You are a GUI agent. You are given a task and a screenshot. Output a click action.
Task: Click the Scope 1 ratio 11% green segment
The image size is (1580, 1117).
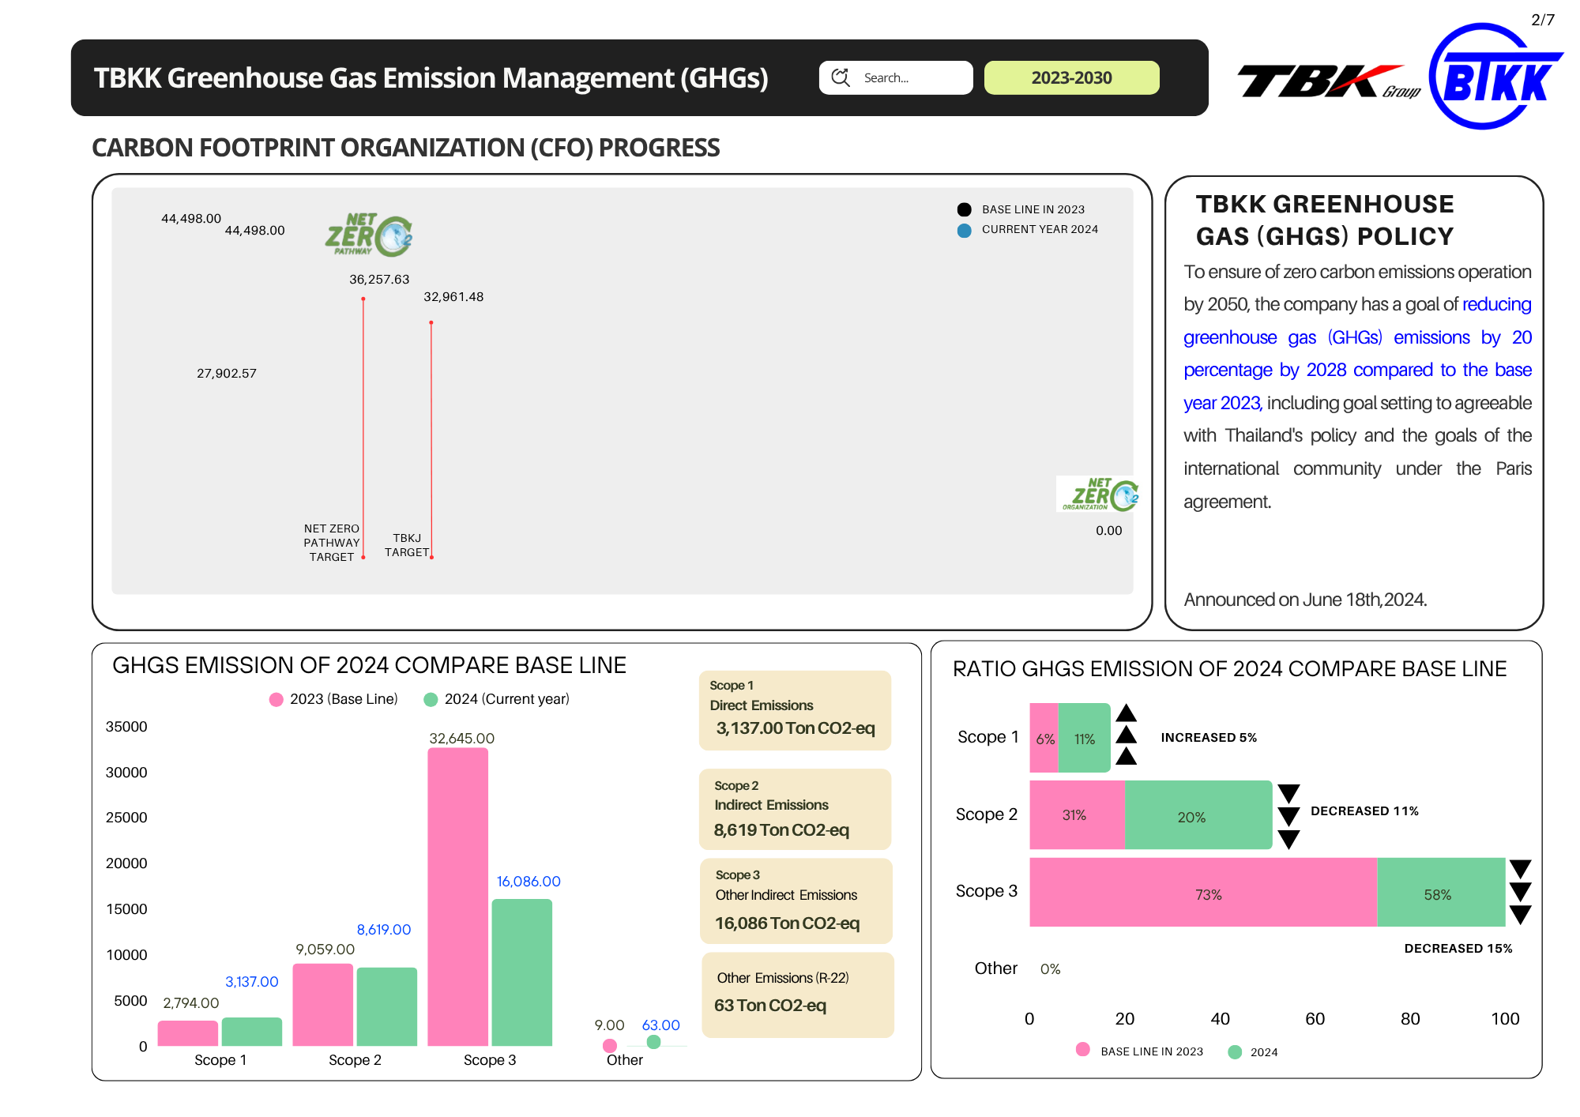(x=1085, y=738)
